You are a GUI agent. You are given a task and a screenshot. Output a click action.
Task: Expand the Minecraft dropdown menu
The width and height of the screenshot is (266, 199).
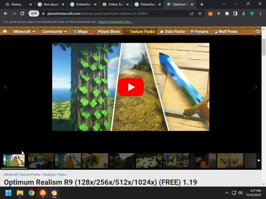[24, 32]
